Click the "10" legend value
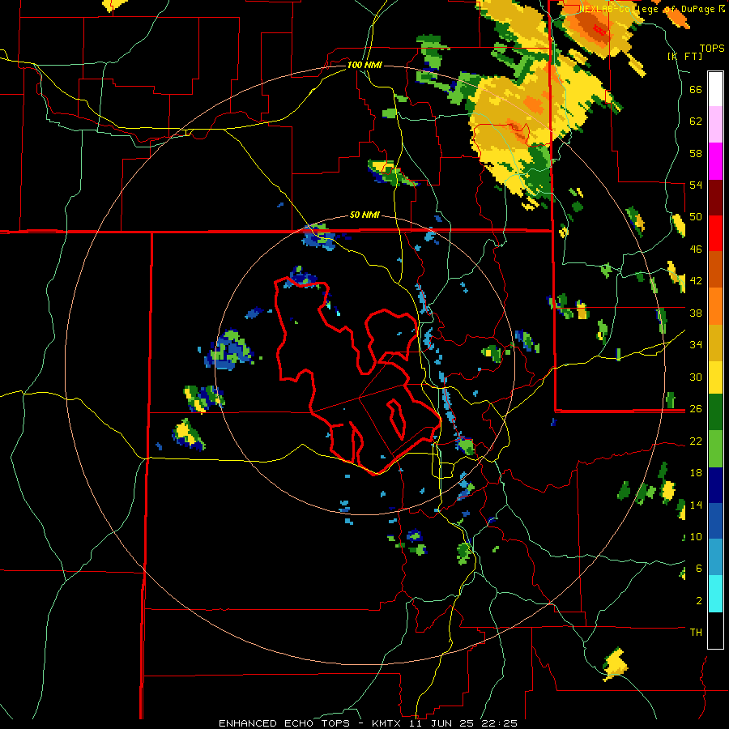 (696, 537)
